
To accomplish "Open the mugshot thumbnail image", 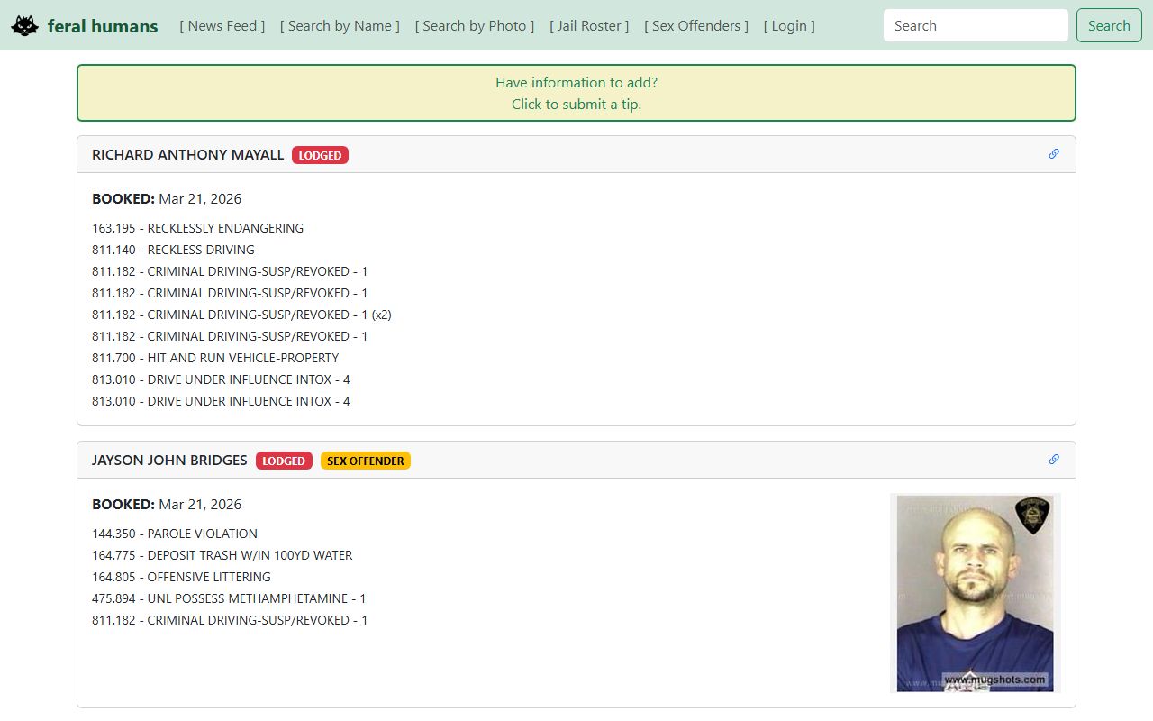I will click(975, 593).
